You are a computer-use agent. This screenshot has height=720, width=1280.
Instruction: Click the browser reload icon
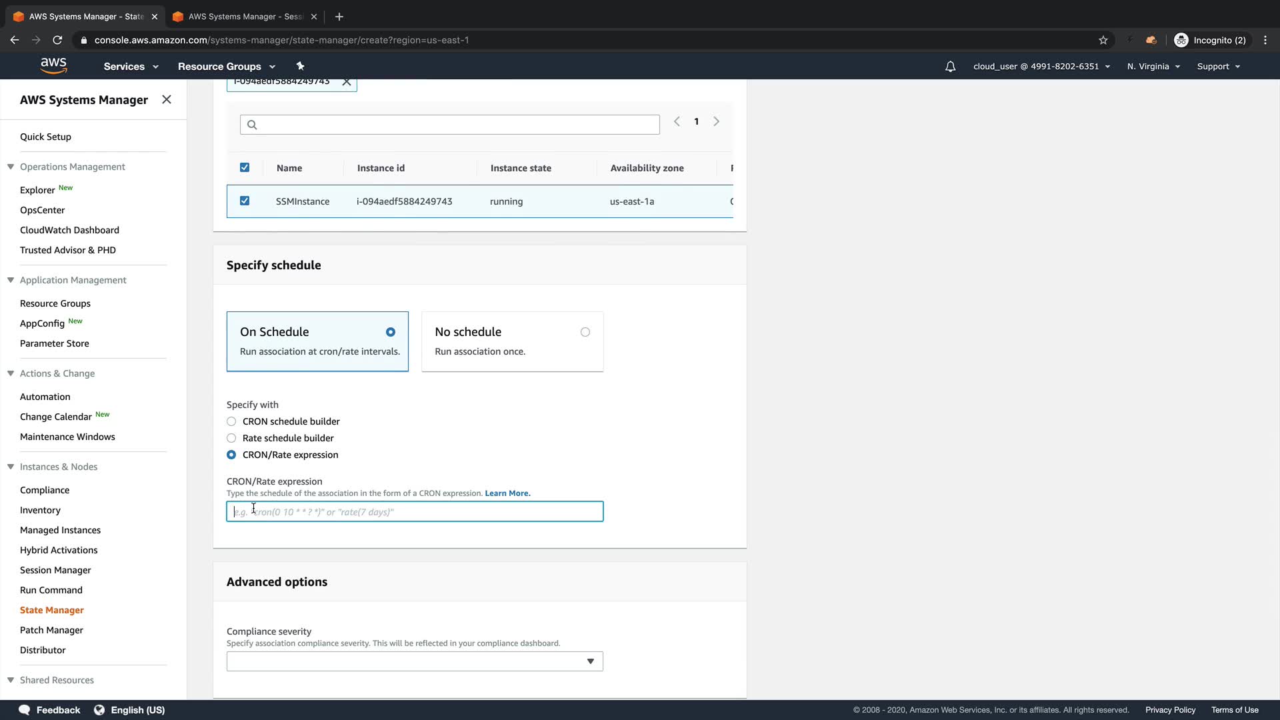[58, 40]
